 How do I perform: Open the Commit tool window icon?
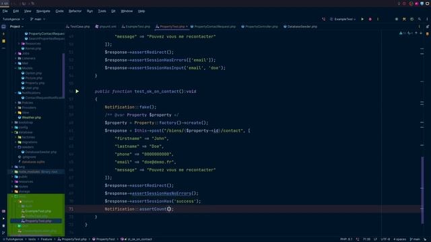pyautogui.click(x=3, y=34)
